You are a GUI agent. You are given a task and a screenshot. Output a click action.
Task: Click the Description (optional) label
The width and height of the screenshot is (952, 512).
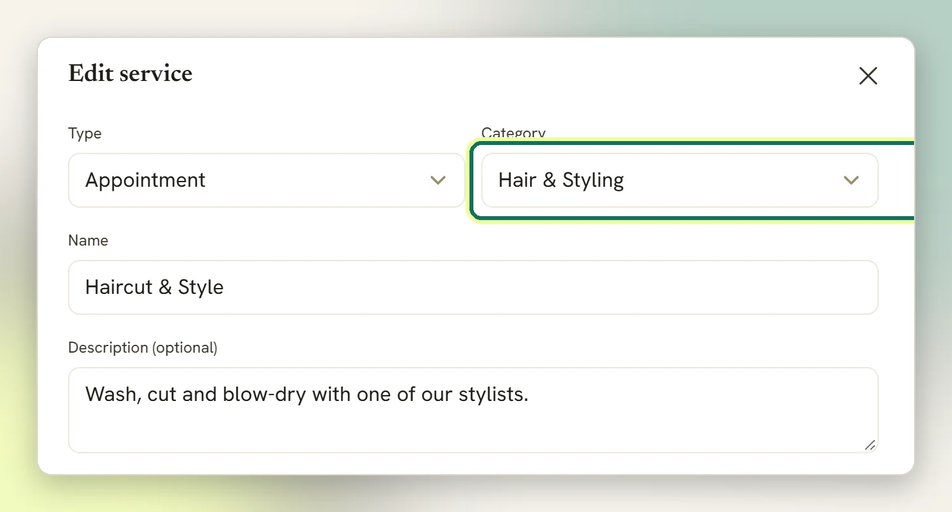pyautogui.click(x=143, y=347)
